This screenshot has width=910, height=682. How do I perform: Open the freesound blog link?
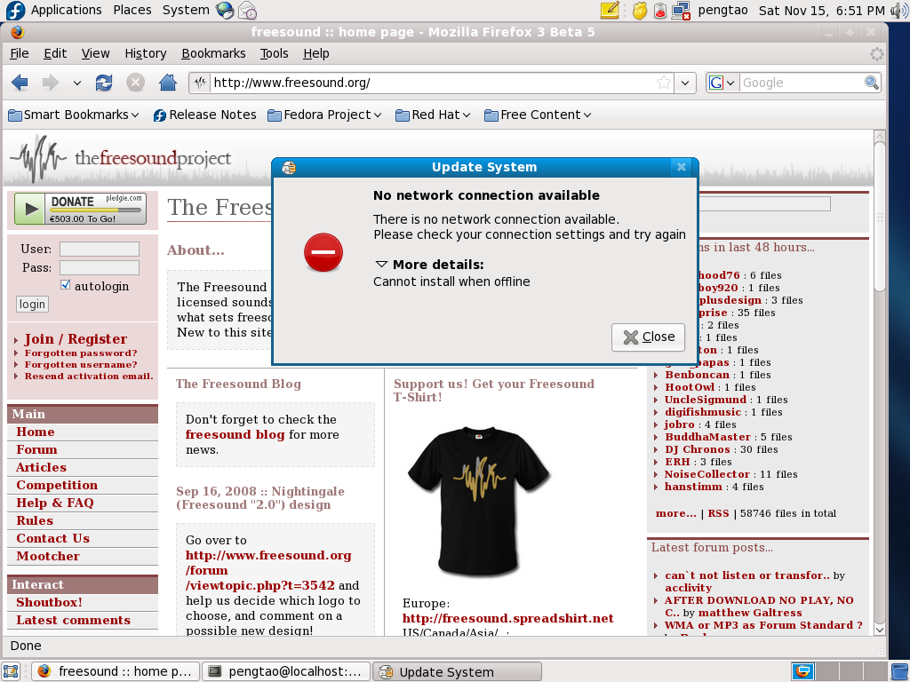235,434
